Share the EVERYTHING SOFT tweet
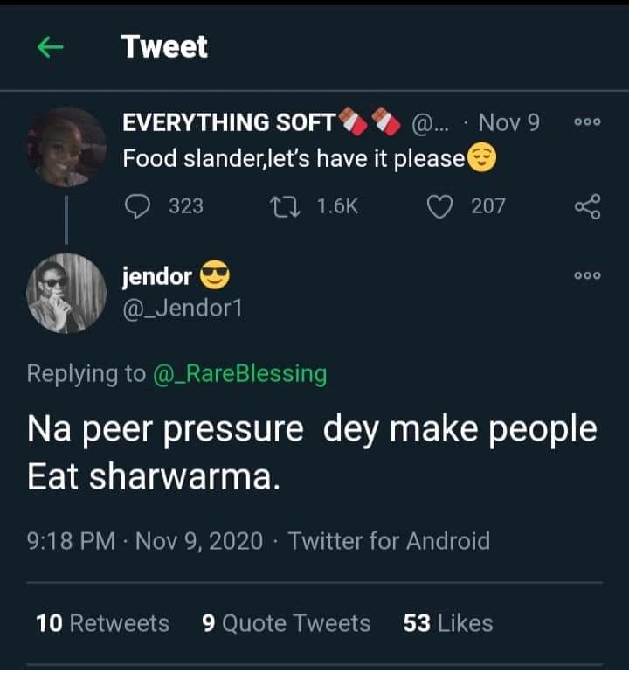The height and width of the screenshot is (673, 629). (x=587, y=206)
